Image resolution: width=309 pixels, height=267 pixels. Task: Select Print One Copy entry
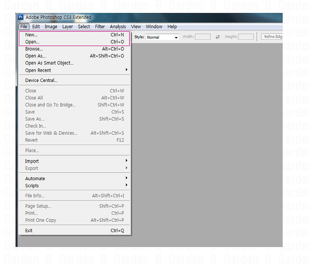pos(75,220)
